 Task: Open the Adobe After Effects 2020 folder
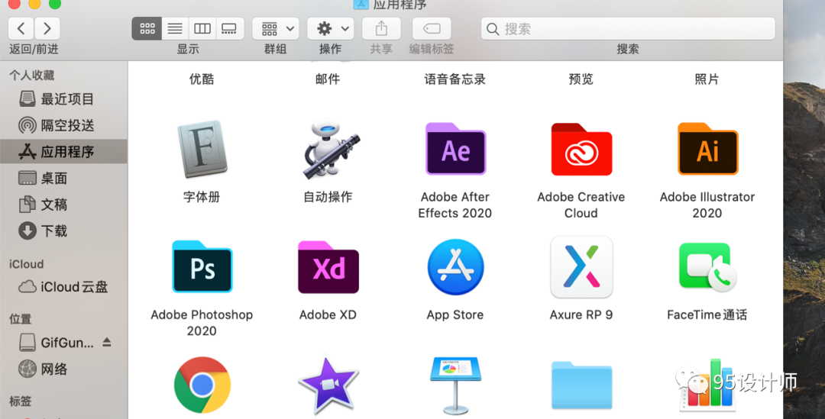point(455,149)
